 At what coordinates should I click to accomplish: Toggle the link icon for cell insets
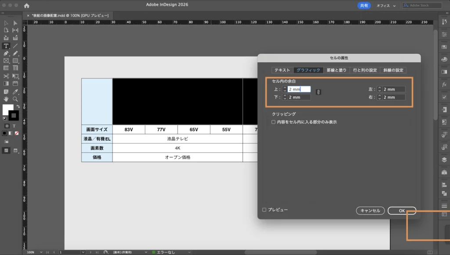tap(319, 92)
